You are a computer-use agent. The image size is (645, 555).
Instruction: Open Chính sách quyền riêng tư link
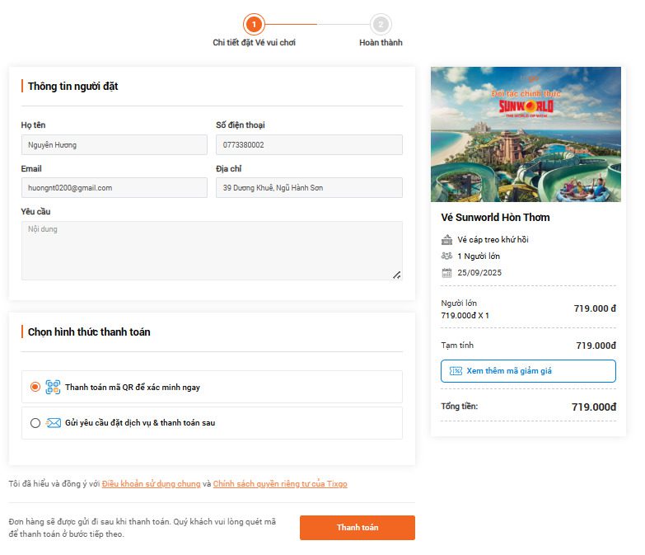pos(280,484)
